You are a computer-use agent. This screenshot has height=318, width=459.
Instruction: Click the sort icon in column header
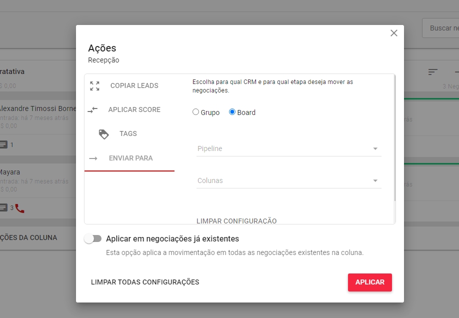coord(433,72)
